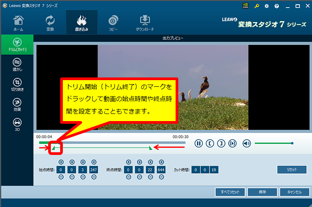Open help with the question mark icon
Image resolution: width=312 pixels, height=207 pixels.
click(276, 6)
